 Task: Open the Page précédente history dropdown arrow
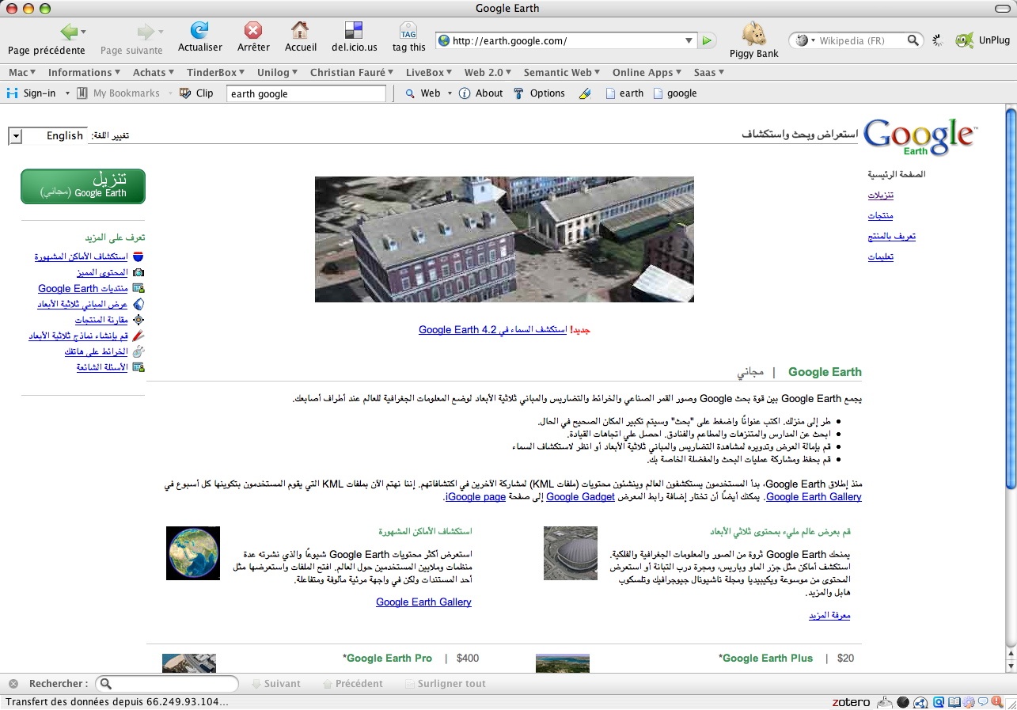(84, 32)
